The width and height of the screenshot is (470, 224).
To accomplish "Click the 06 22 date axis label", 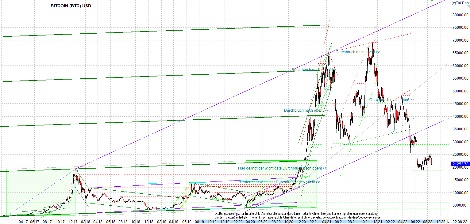I will pyautogui.click(x=415, y=222).
